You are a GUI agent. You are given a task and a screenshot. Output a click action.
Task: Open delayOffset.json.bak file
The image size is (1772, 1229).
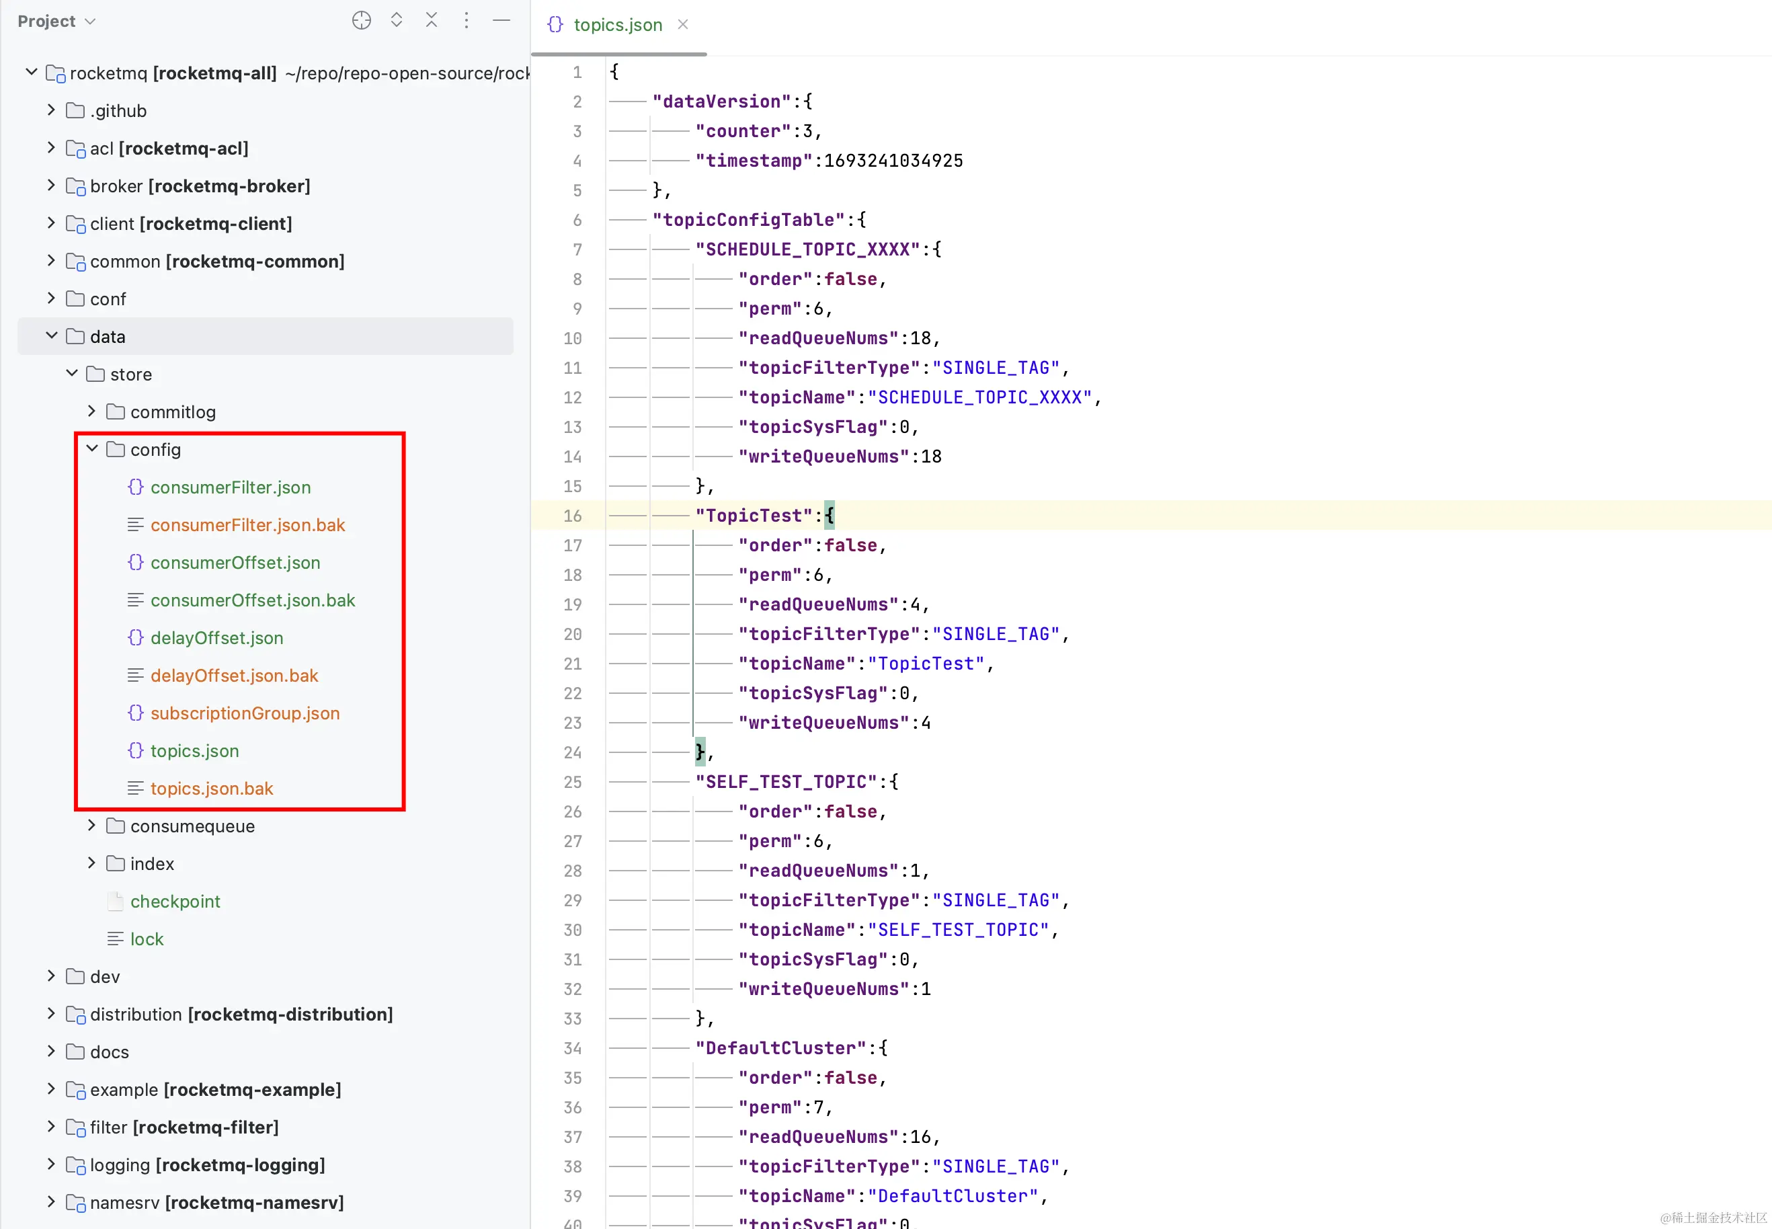tap(234, 675)
